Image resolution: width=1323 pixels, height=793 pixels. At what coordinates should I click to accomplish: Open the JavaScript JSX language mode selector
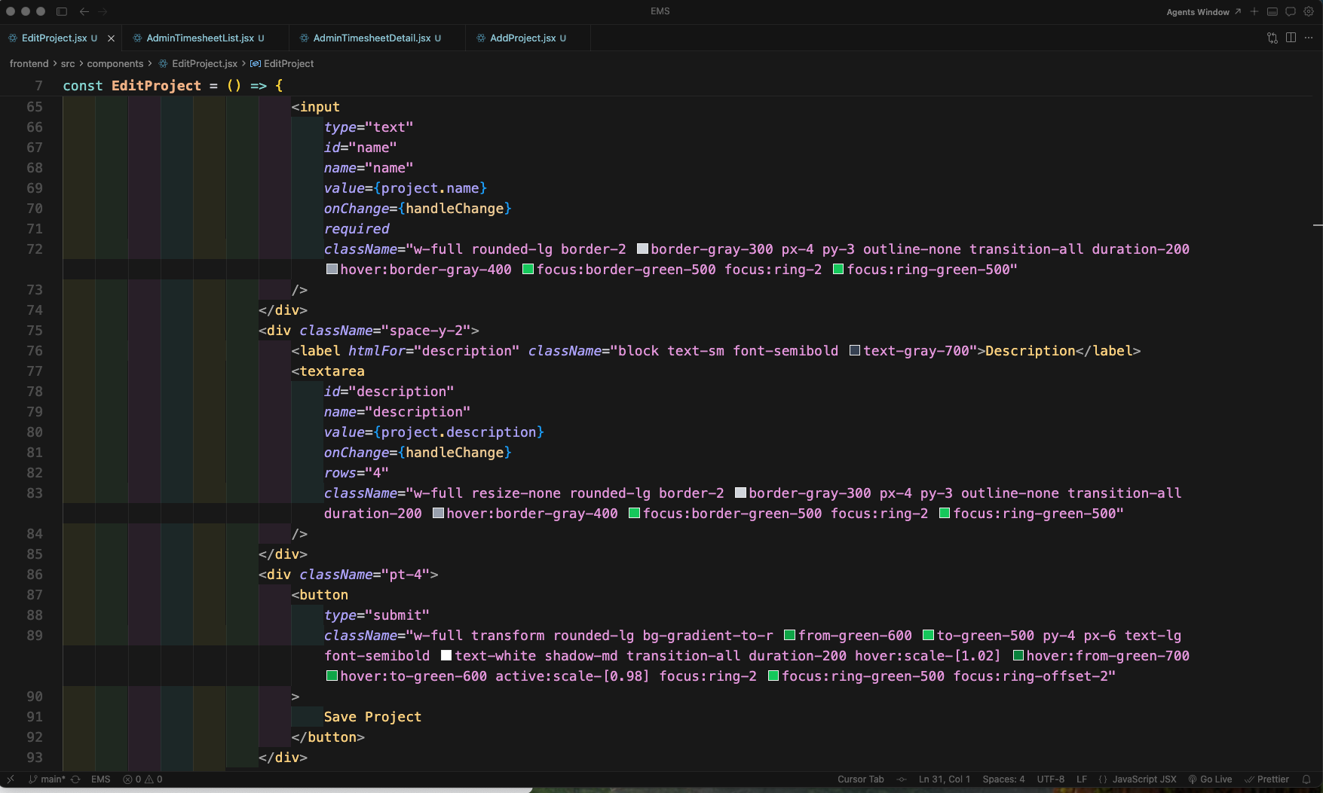coord(1138,779)
